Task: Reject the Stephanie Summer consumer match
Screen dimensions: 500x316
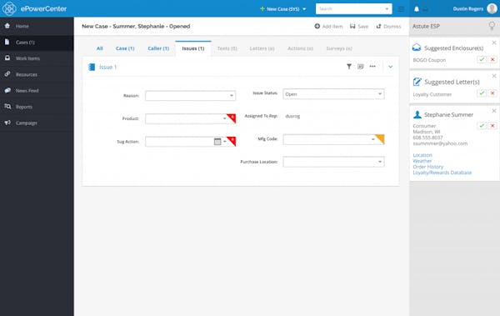Action: pos(492,125)
